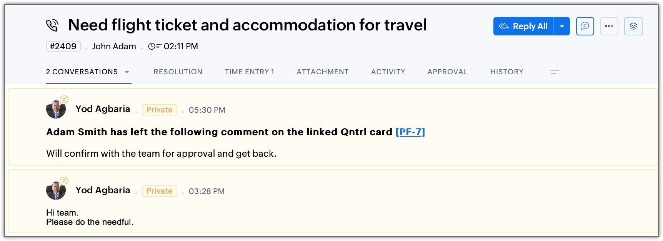Expand the 2 Conversations filter arrow
The image size is (663, 241).
127,72
